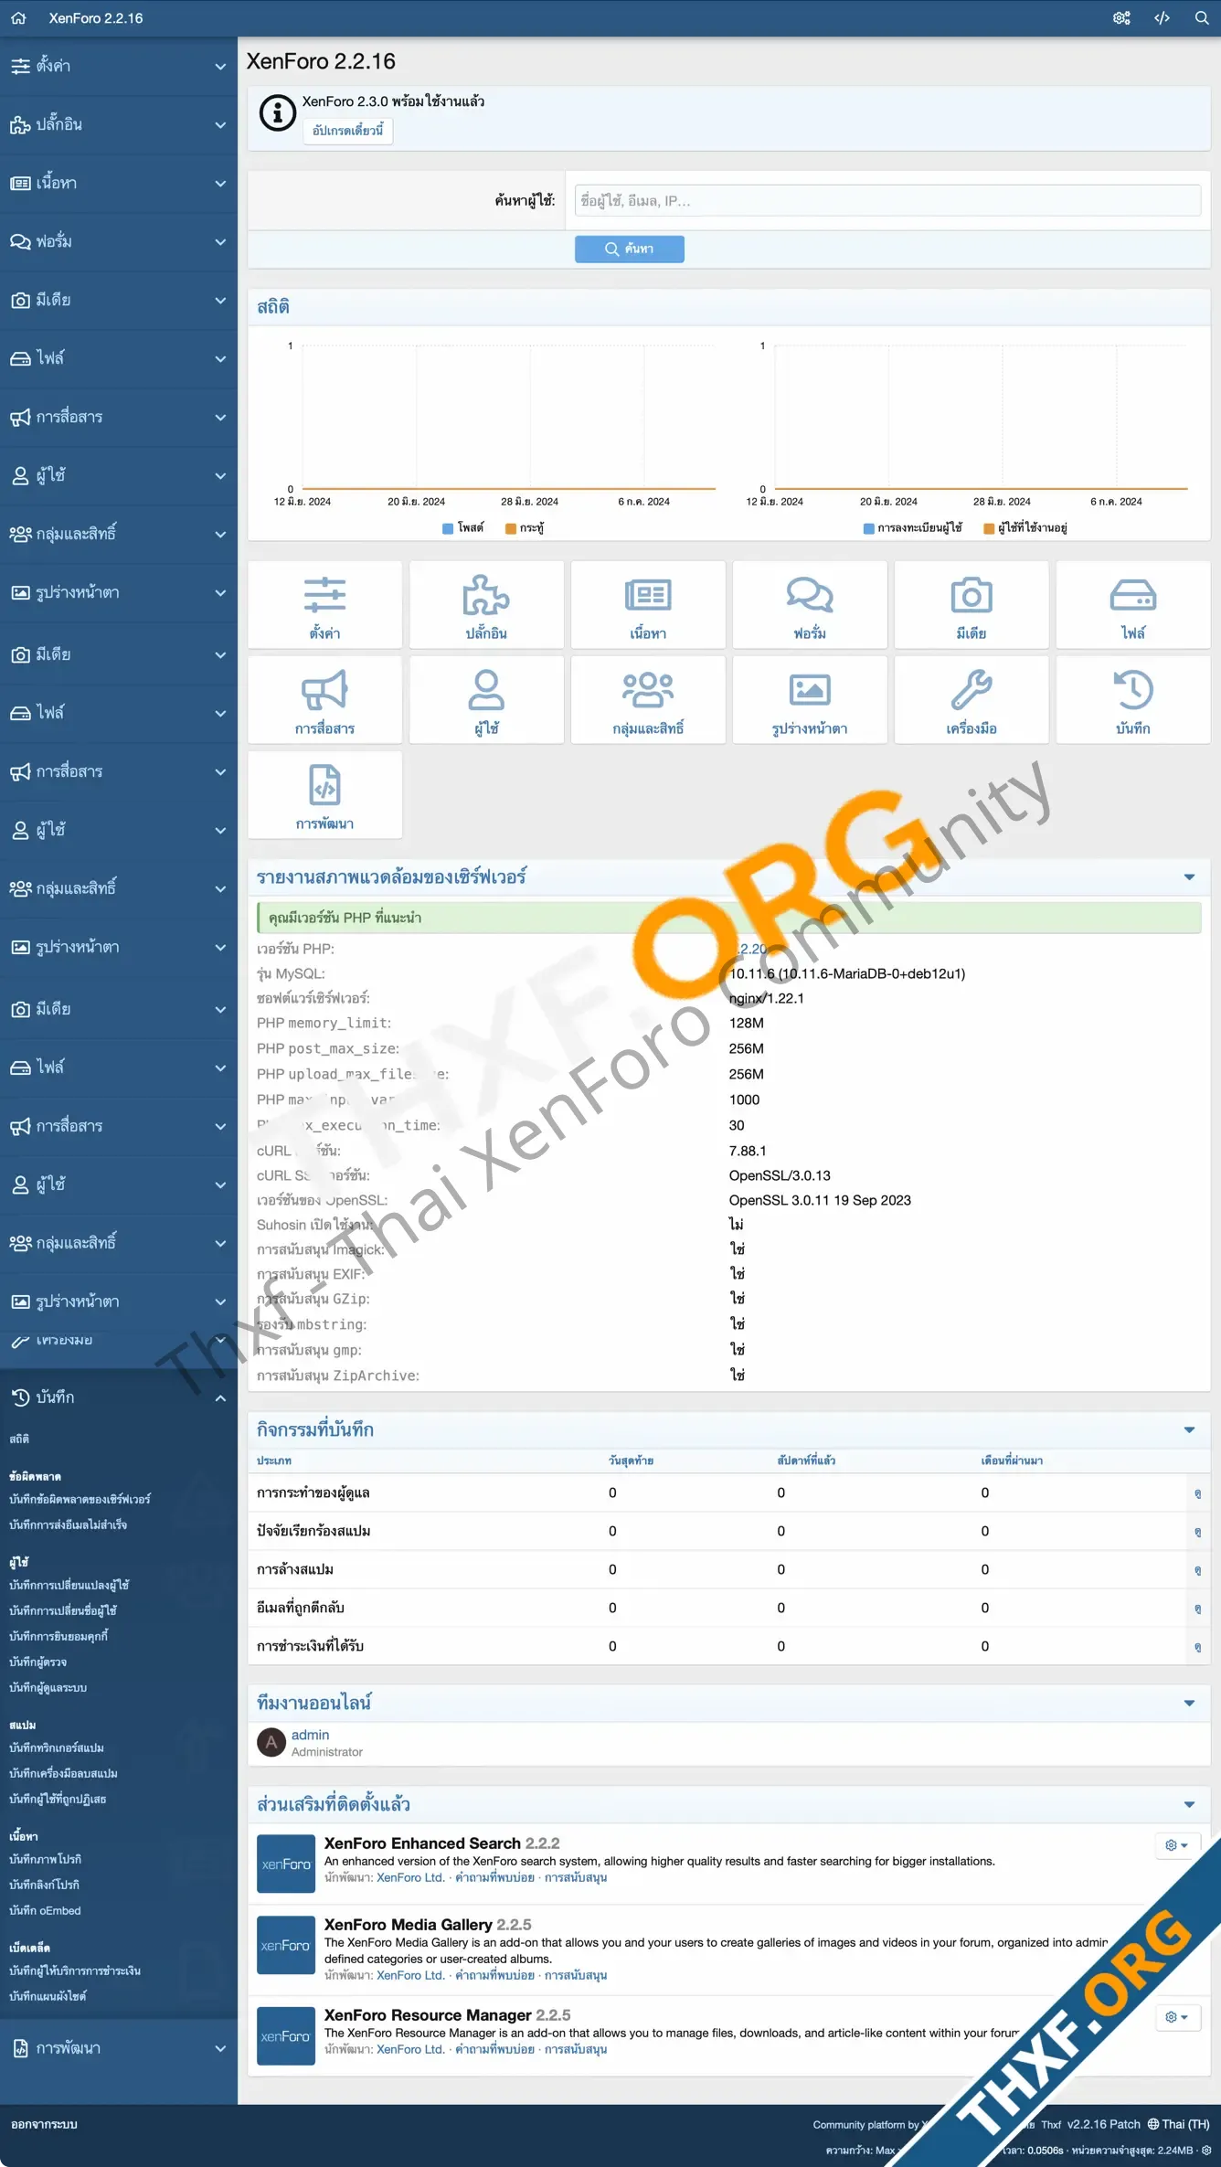Expand the การพัฒนา sidebar section chevron

pos(220,2048)
